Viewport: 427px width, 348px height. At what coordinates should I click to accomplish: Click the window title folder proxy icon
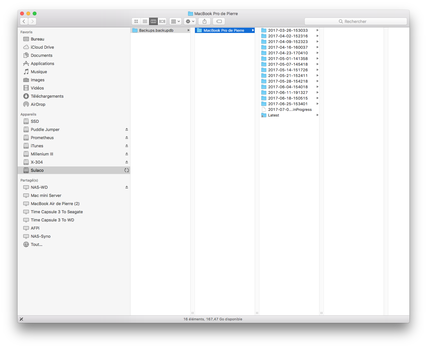191,14
